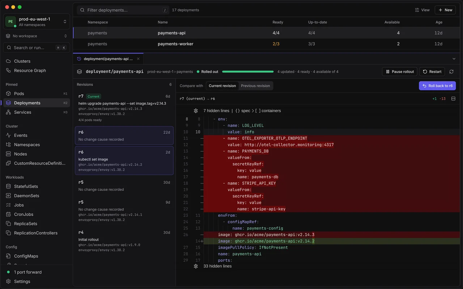Click the 17 deployments count

click(x=186, y=10)
